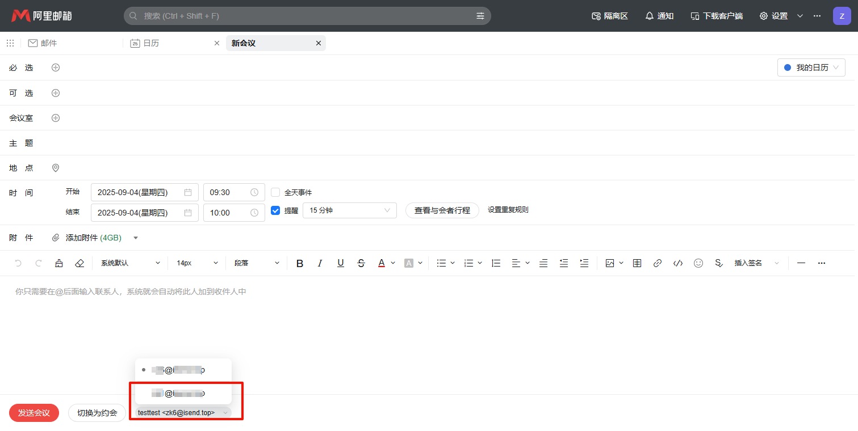Switch to the 日历 tab
The width and height of the screenshot is (858, 431).
pos(151,43)
